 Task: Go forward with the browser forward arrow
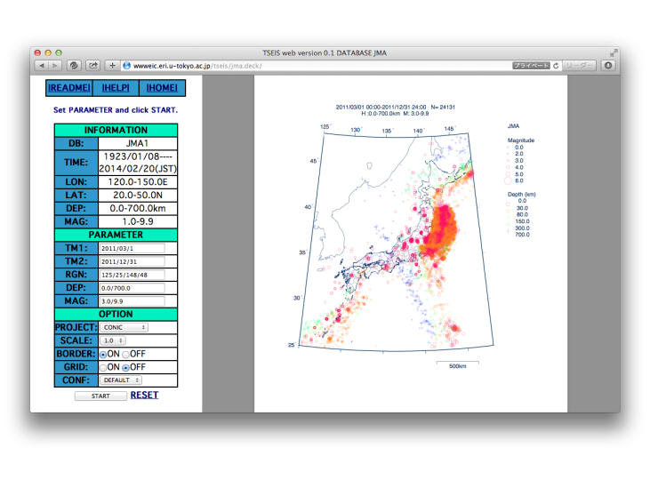55,66
